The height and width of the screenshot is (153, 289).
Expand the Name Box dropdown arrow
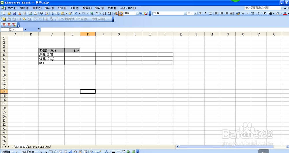[x=25, y=30]
